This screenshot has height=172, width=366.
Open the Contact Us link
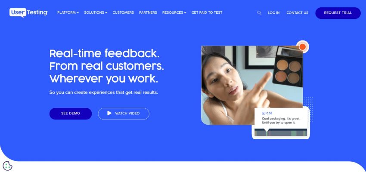pos(298,13)
